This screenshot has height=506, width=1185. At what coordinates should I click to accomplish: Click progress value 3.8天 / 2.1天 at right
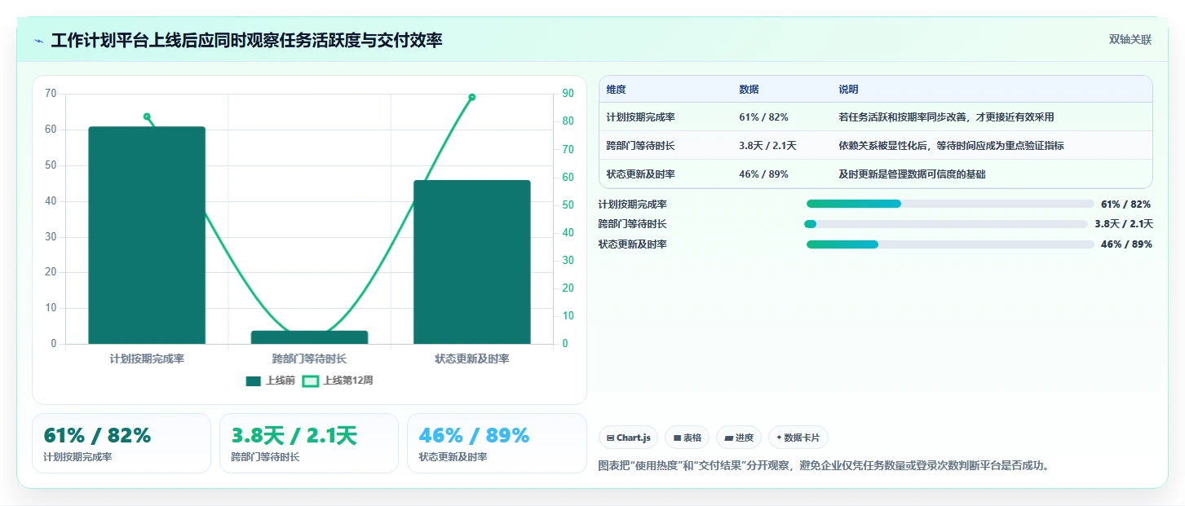click(x=1124, y=224)
